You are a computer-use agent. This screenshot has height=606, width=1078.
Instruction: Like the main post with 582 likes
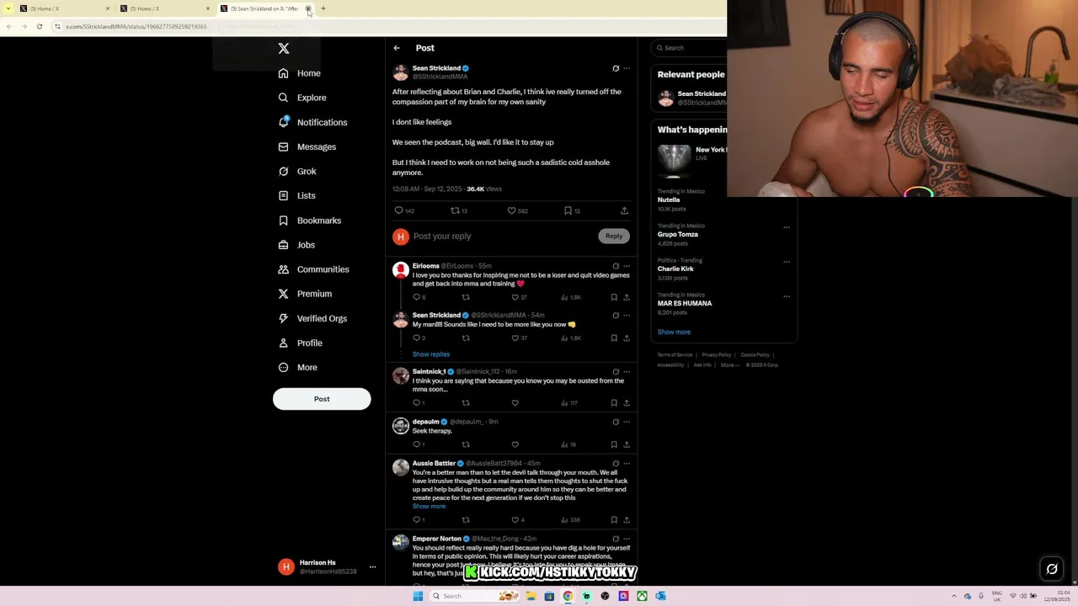(511, 210)
